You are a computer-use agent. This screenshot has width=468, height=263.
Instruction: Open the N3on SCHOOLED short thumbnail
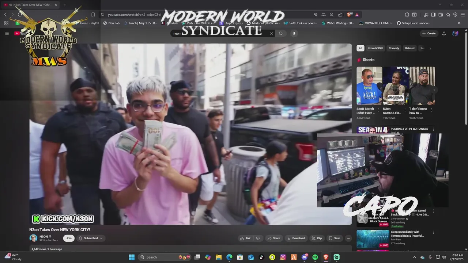396,86
